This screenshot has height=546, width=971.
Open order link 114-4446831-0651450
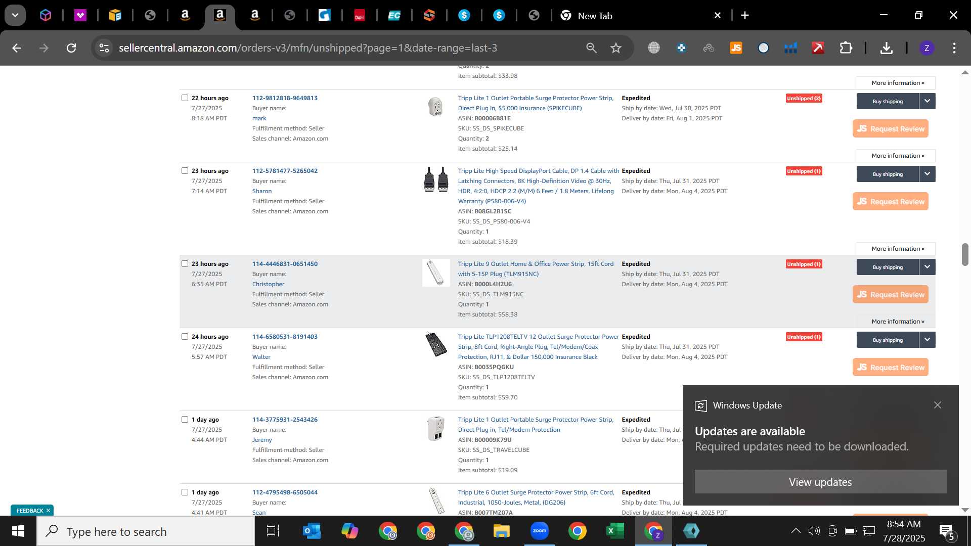[x=285, y=264]
